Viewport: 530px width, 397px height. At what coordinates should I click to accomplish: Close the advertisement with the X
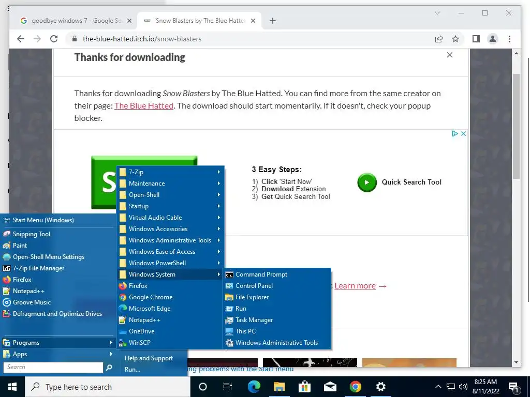463,134
